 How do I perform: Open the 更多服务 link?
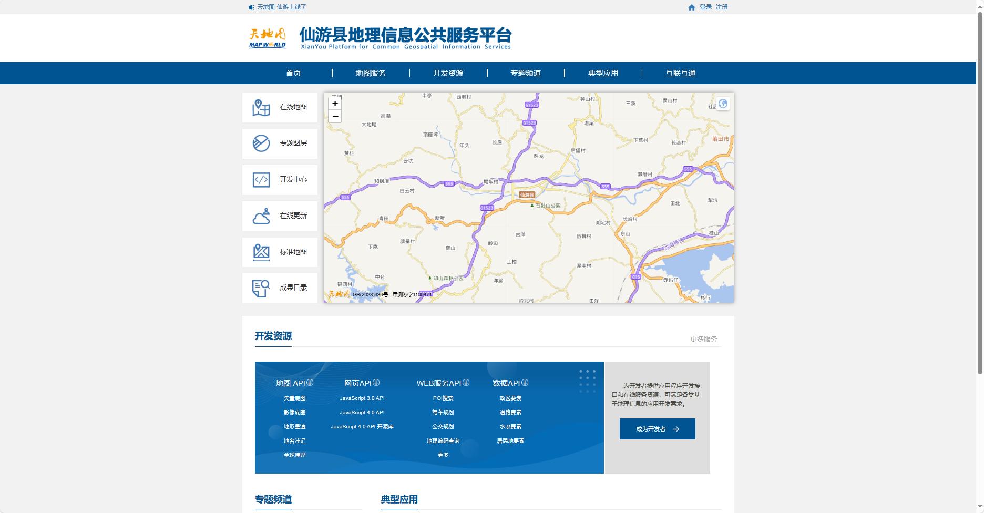coord(703,339)
